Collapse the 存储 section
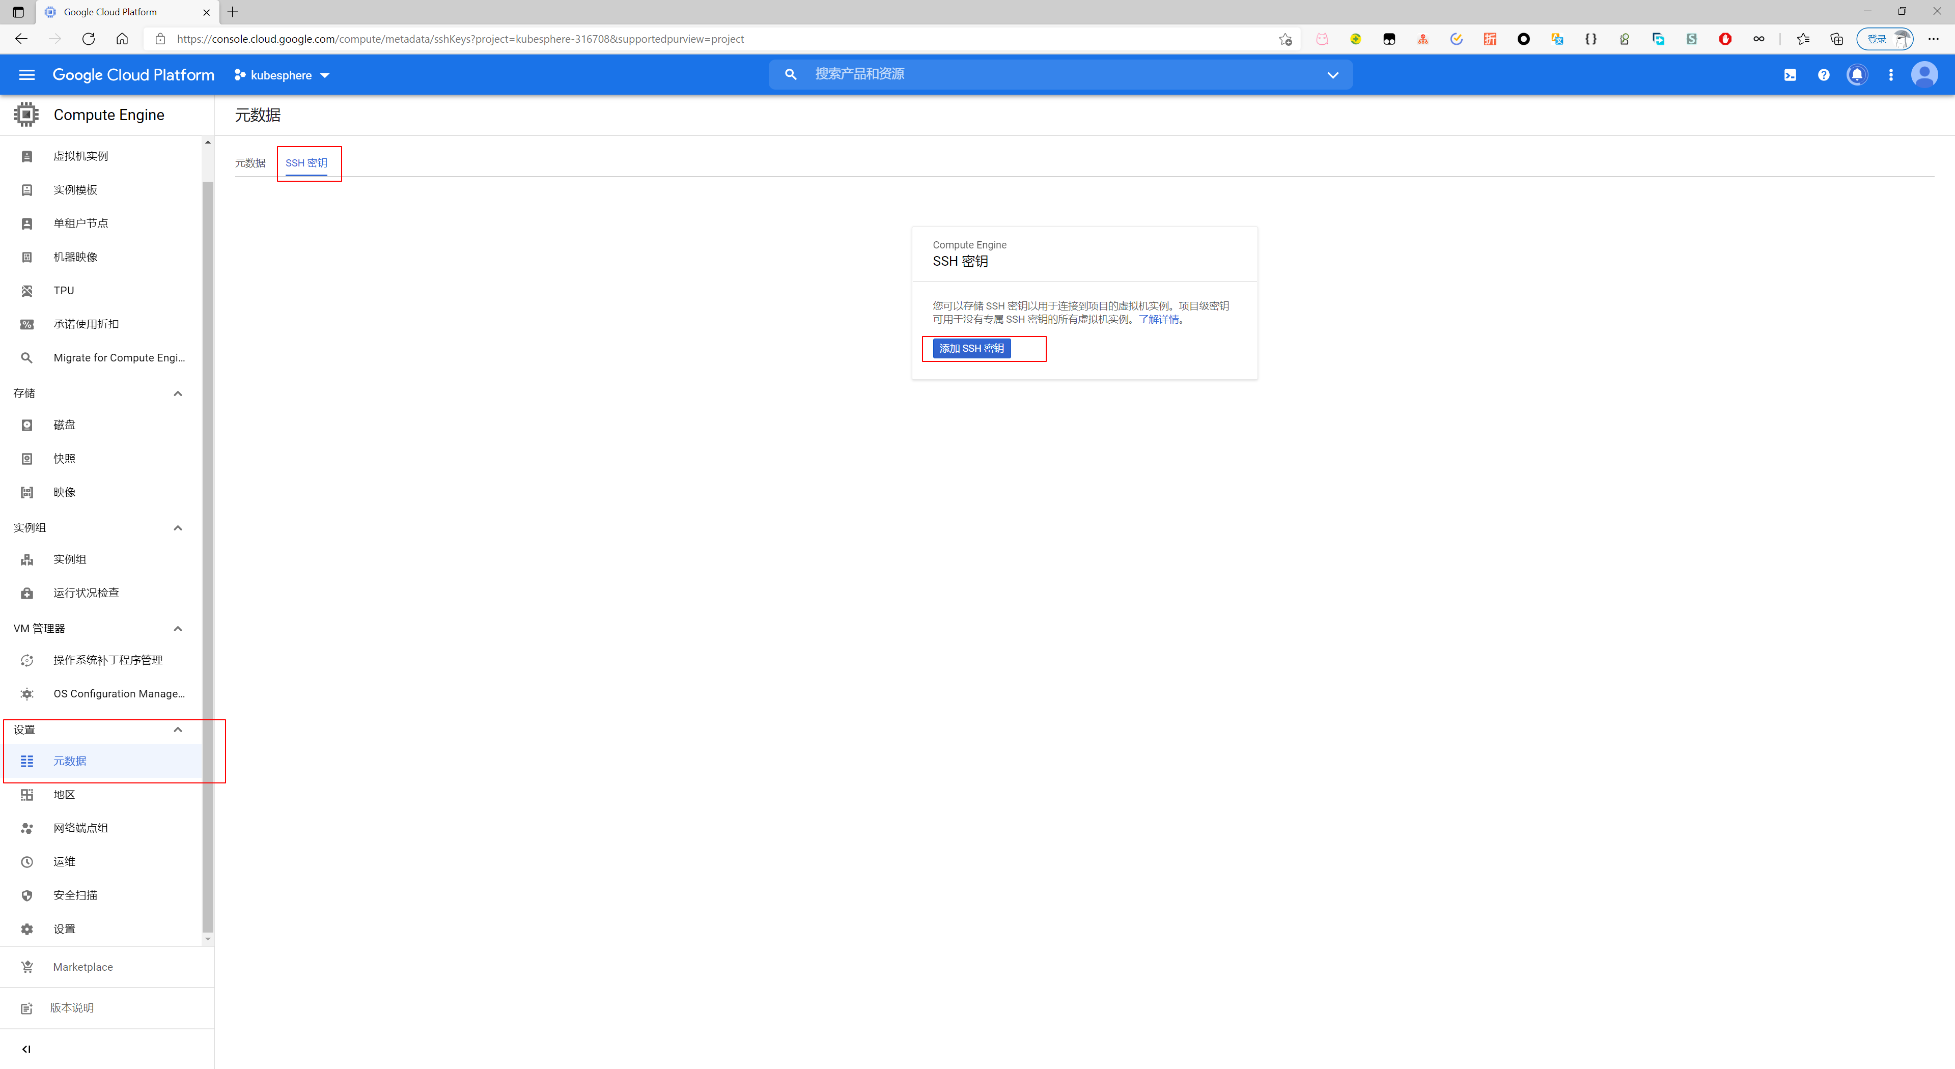 [x=178, y=393]
